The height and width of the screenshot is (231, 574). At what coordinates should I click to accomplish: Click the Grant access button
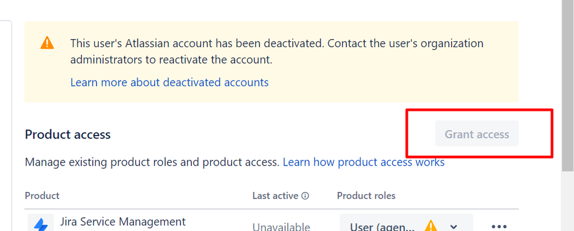click(477, 134)
